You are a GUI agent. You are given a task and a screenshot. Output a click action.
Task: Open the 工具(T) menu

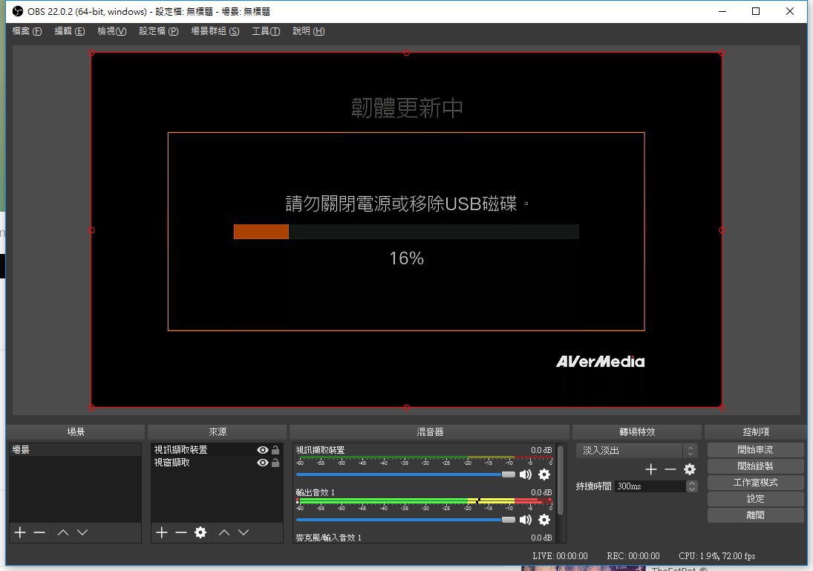[x=265, y=31]
